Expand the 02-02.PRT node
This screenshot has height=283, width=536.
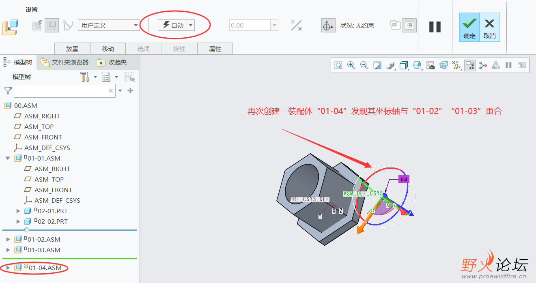18,221
